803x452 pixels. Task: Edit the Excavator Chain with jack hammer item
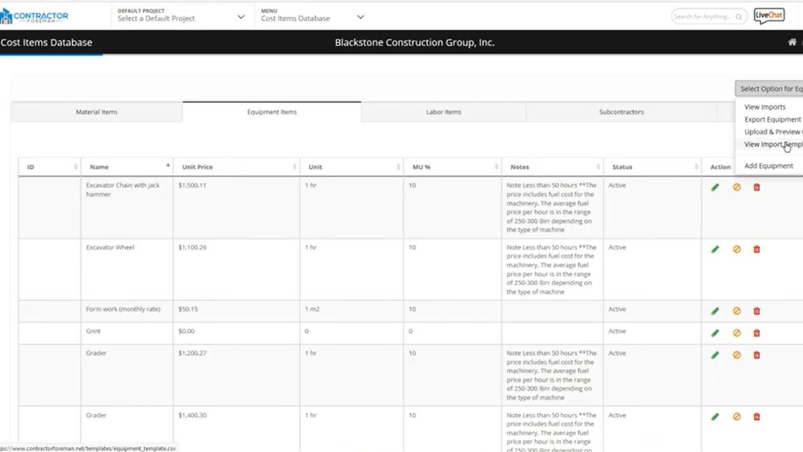[715, 187]
